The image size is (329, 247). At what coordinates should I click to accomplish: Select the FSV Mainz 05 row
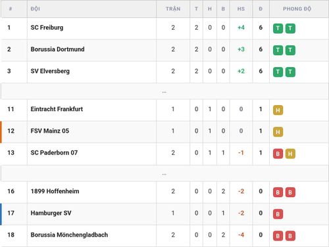tap(164, 132)
